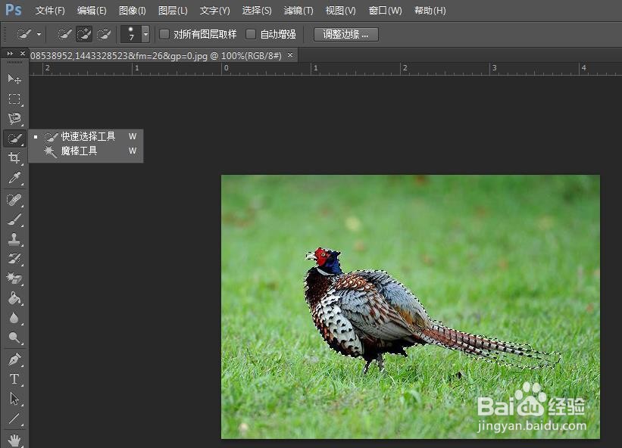
Task: Select the Path Selection tool
Action: coord(14,399)
